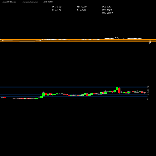Click the peak of the white indicator line
This screenshot has width=156, height=156.
point(117,37)
